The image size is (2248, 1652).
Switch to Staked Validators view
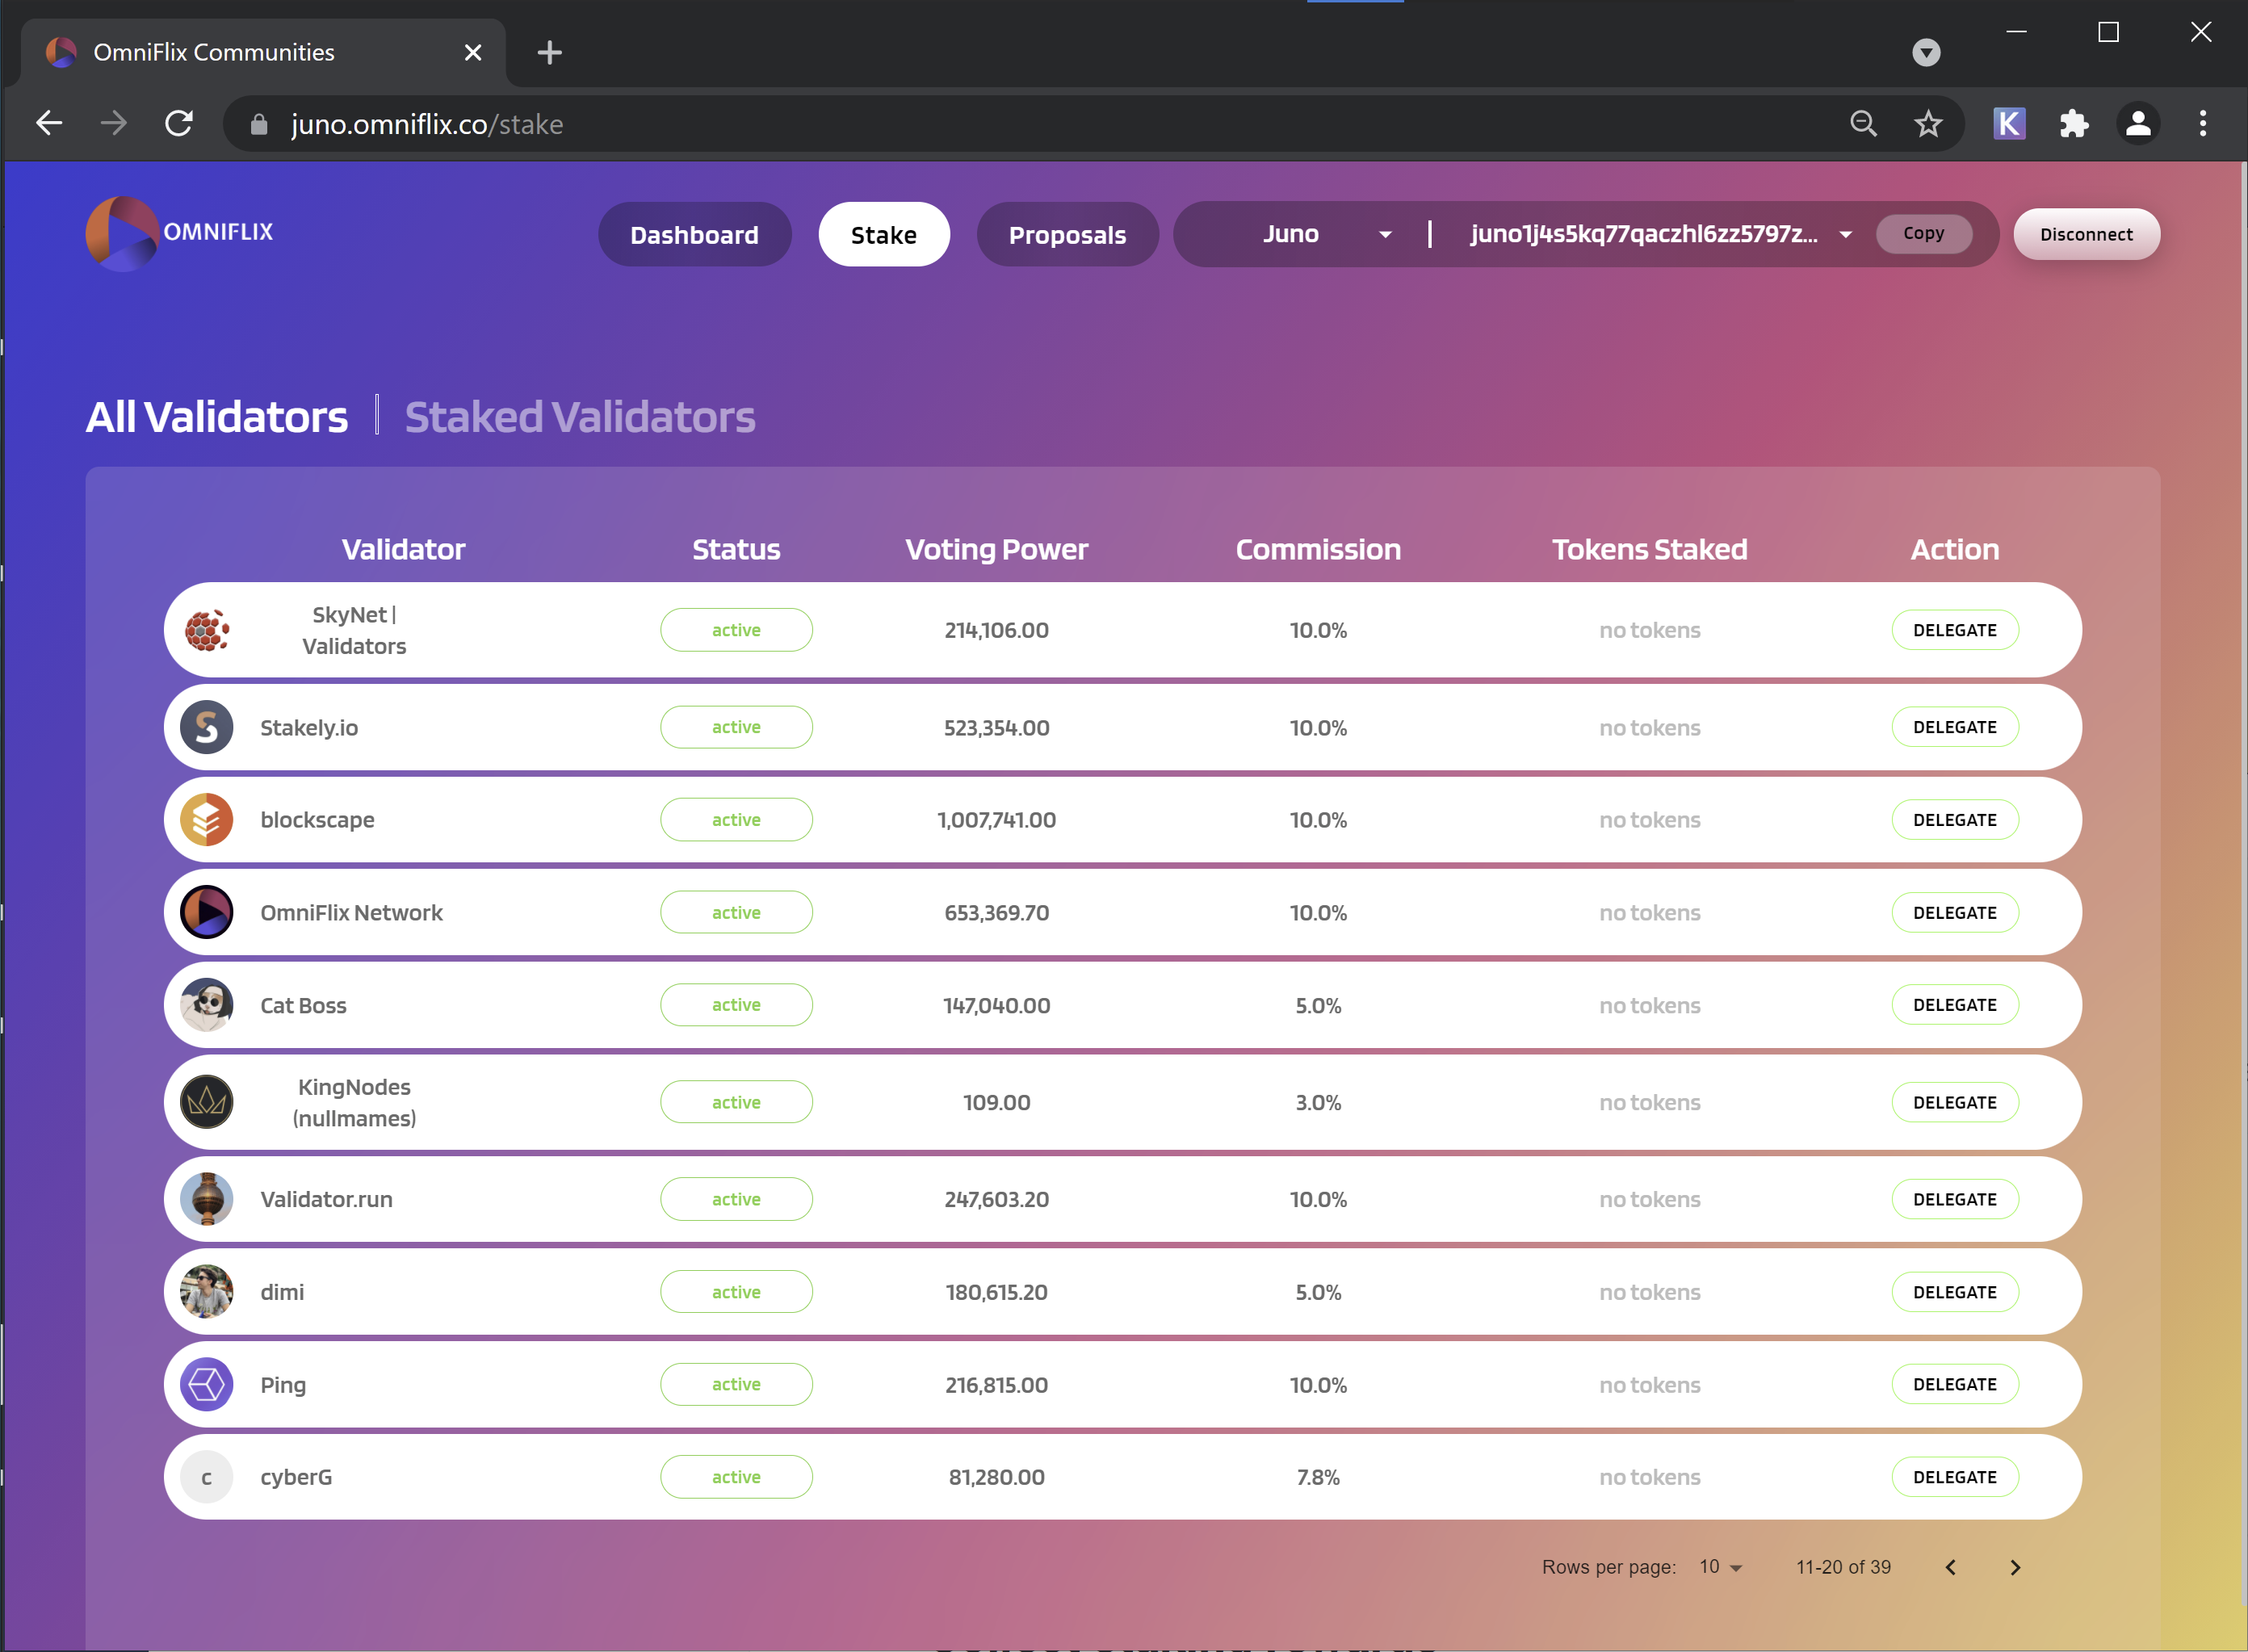click(x=580, y=417)
